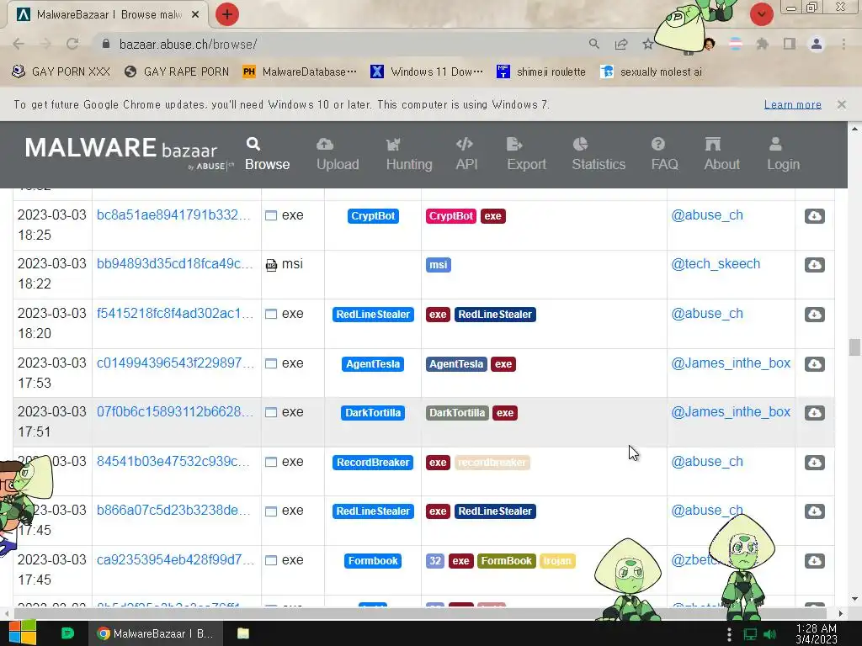862x646 pixels.
Task: View the Statistics page
Action: 599,155
